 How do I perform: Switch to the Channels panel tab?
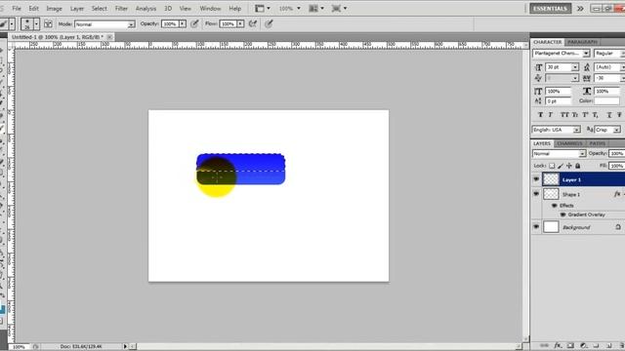[x=569, y=143]
